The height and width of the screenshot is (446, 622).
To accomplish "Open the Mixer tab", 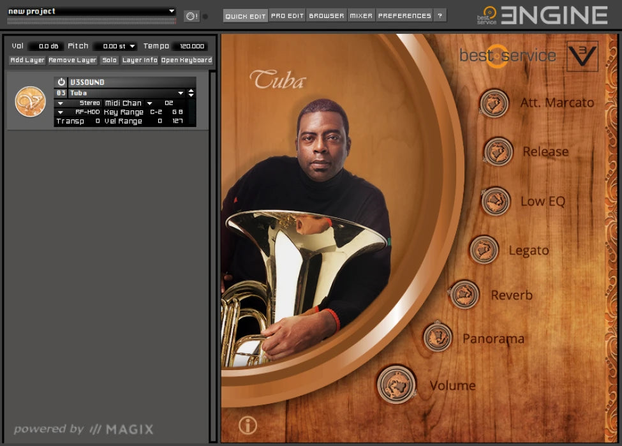I will (360, 16).
